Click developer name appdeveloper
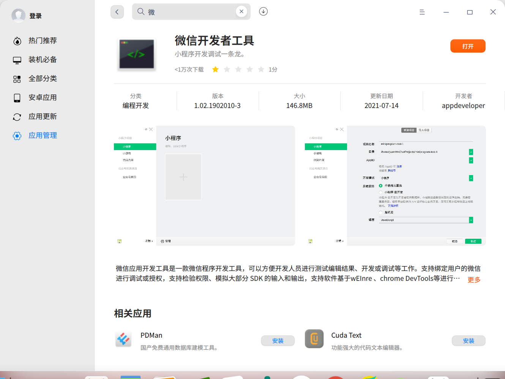 tap(463, 106)
